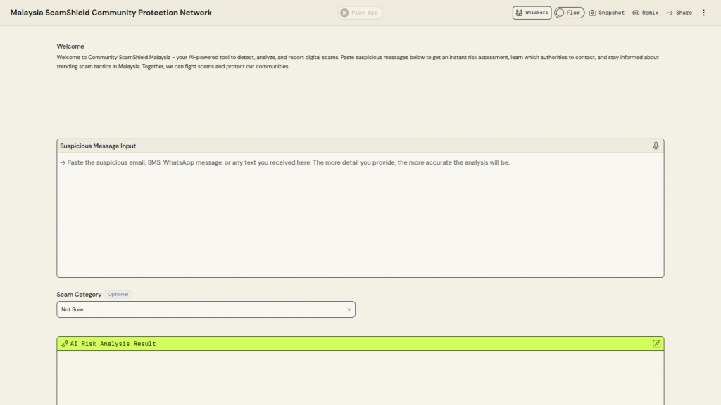Click the Optional badge beside Scam Category
The width and height of the screenshot is (721, 405).
118,295
